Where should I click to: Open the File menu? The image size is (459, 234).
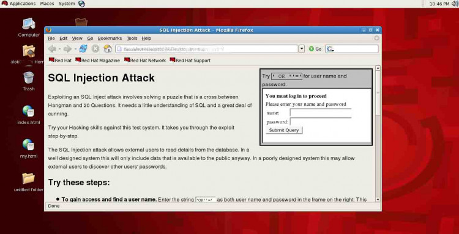click(51, 38)
